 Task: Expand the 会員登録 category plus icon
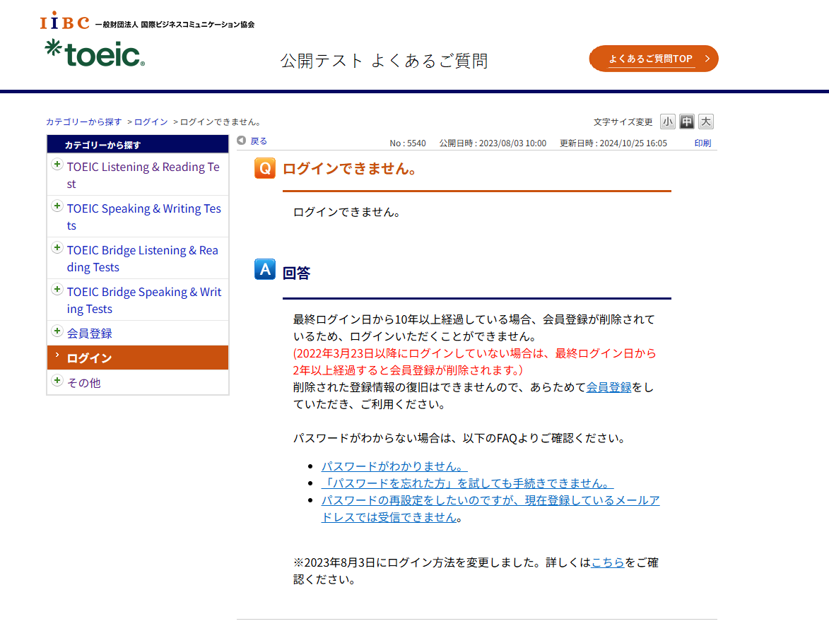57,331
